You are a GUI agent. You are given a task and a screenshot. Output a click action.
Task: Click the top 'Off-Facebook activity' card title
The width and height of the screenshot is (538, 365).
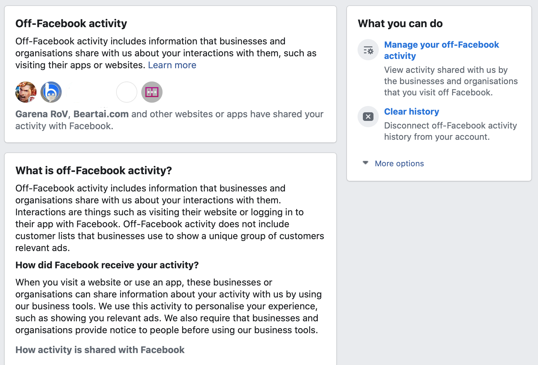(x=71, y=24)
